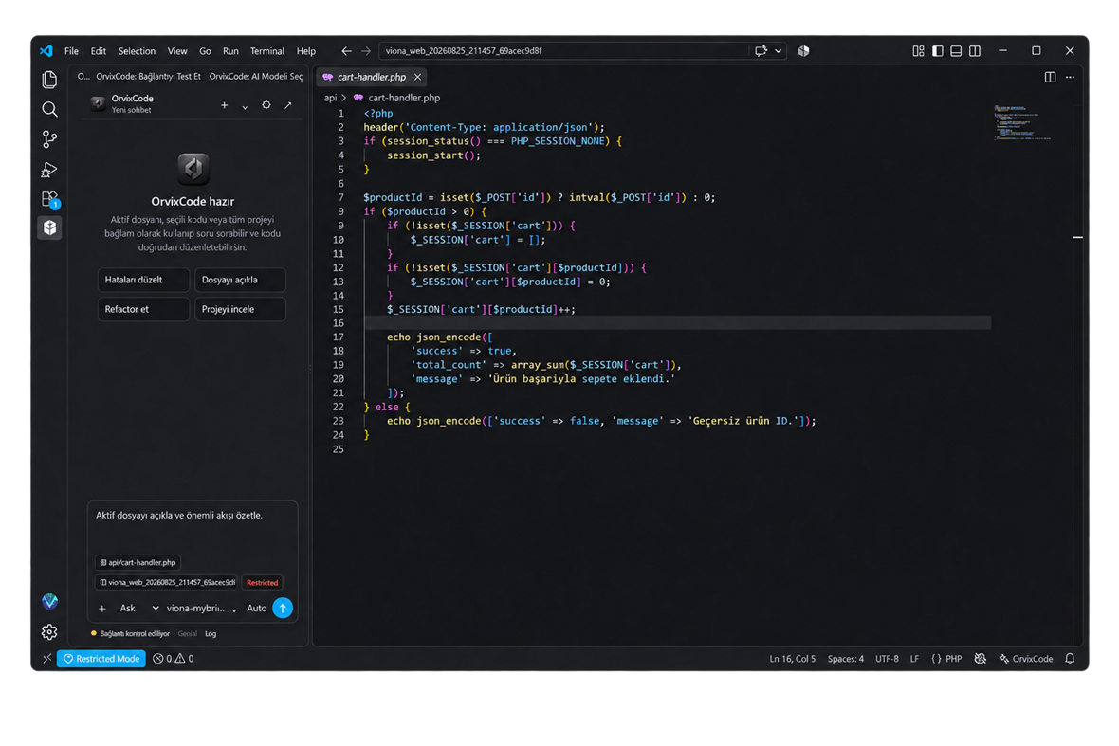Click the Hataları düzelt button
The width and height of the screenshot is (1119, 746).
click(143, 280)
